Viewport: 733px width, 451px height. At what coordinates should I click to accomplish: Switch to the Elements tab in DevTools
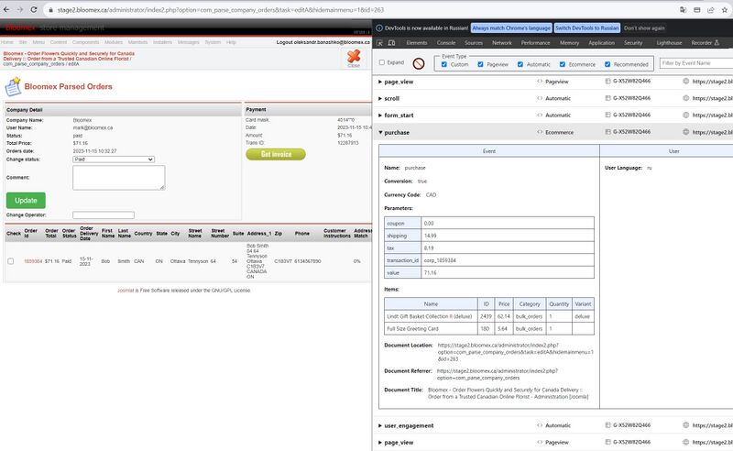click(417, 42)
